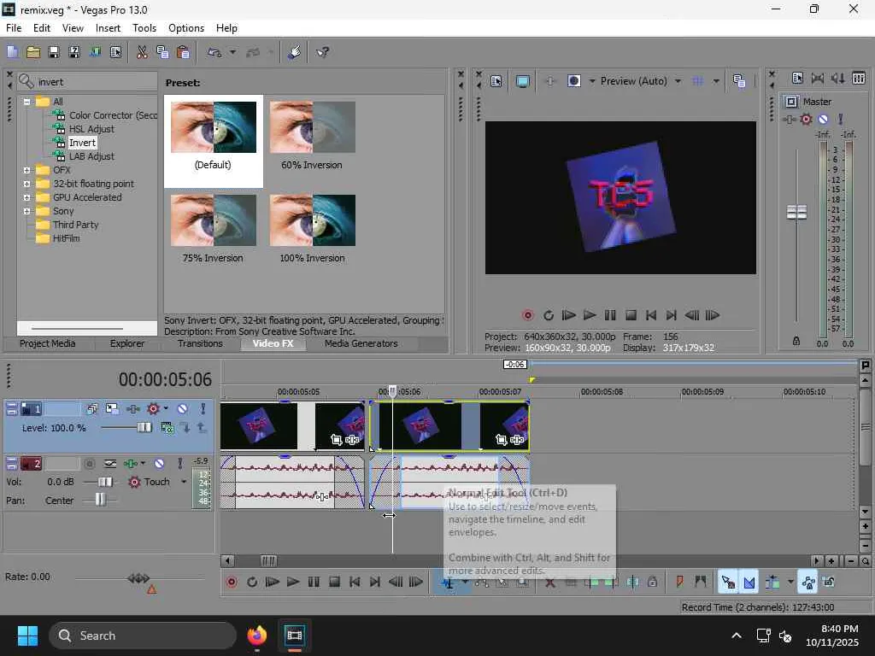Viewport: 875px width, 656px height.
Task: Open the overlays dropdown arrow in the preview
Action: [716, 81]
